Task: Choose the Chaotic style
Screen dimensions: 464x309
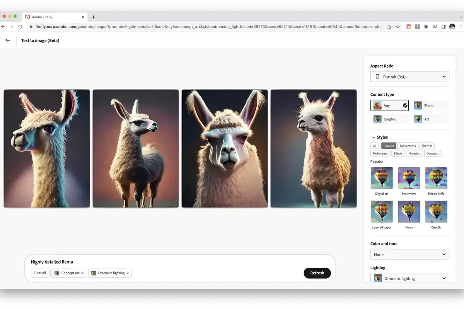Action: 436,212
